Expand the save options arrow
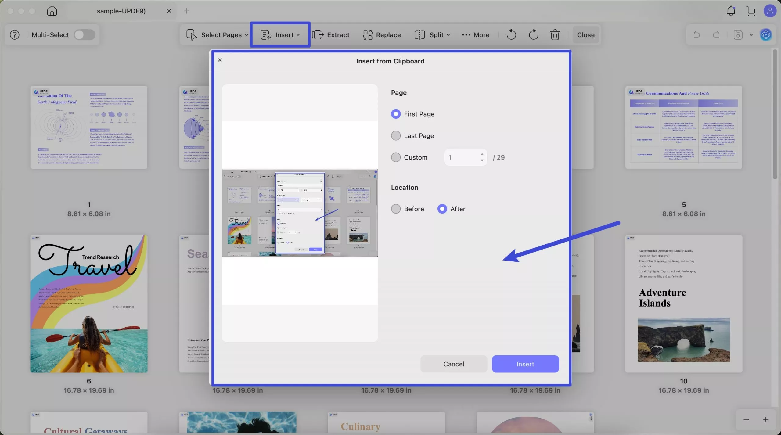781x435 pixels. tap(751, 35)
